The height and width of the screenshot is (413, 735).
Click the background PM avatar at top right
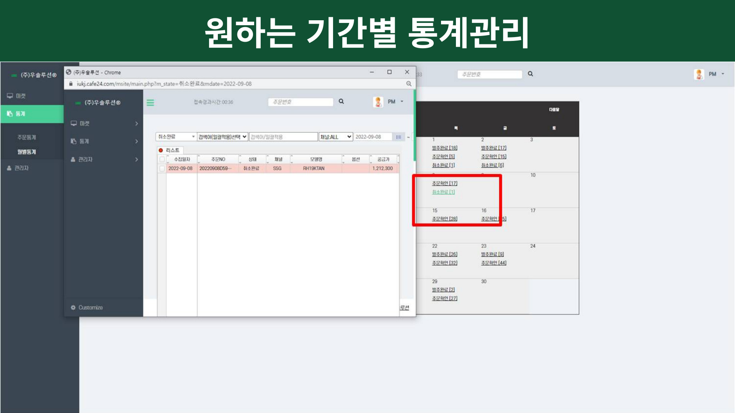click(x=699, y=74)
